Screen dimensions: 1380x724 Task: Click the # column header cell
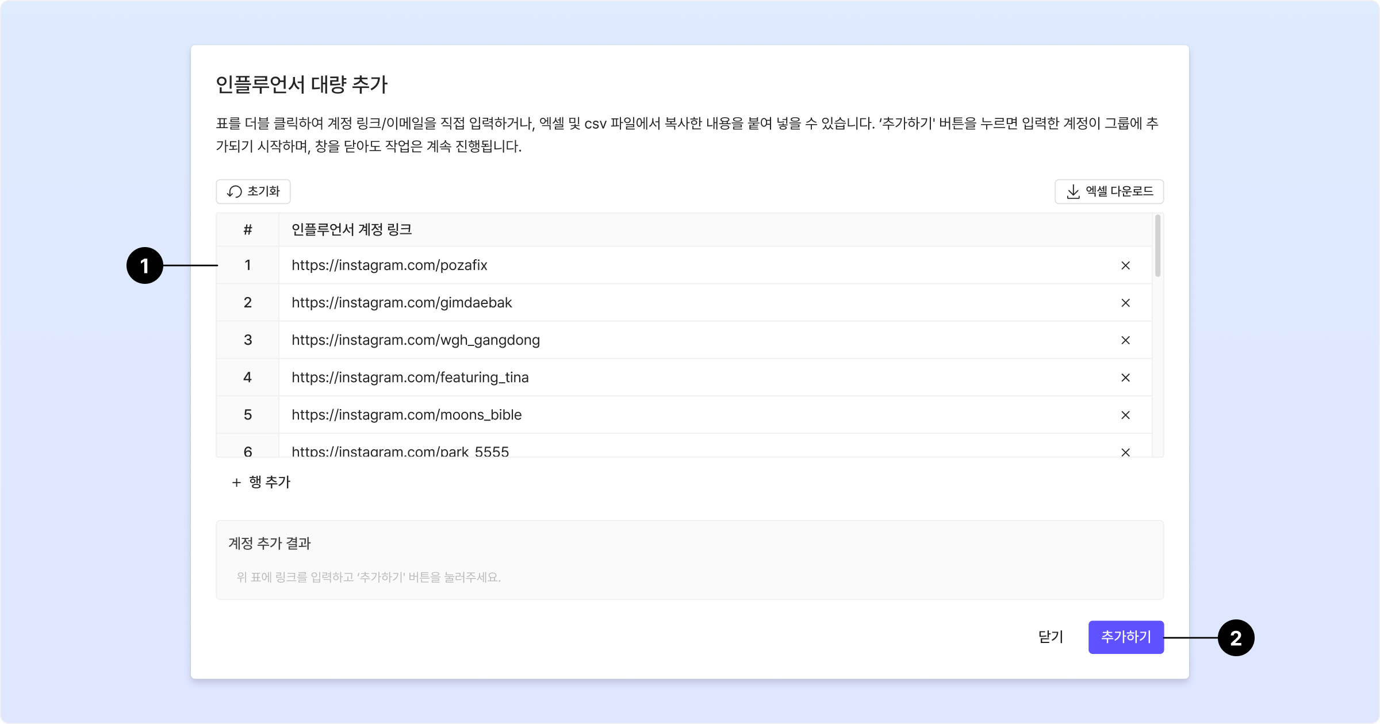pos(247,230)
